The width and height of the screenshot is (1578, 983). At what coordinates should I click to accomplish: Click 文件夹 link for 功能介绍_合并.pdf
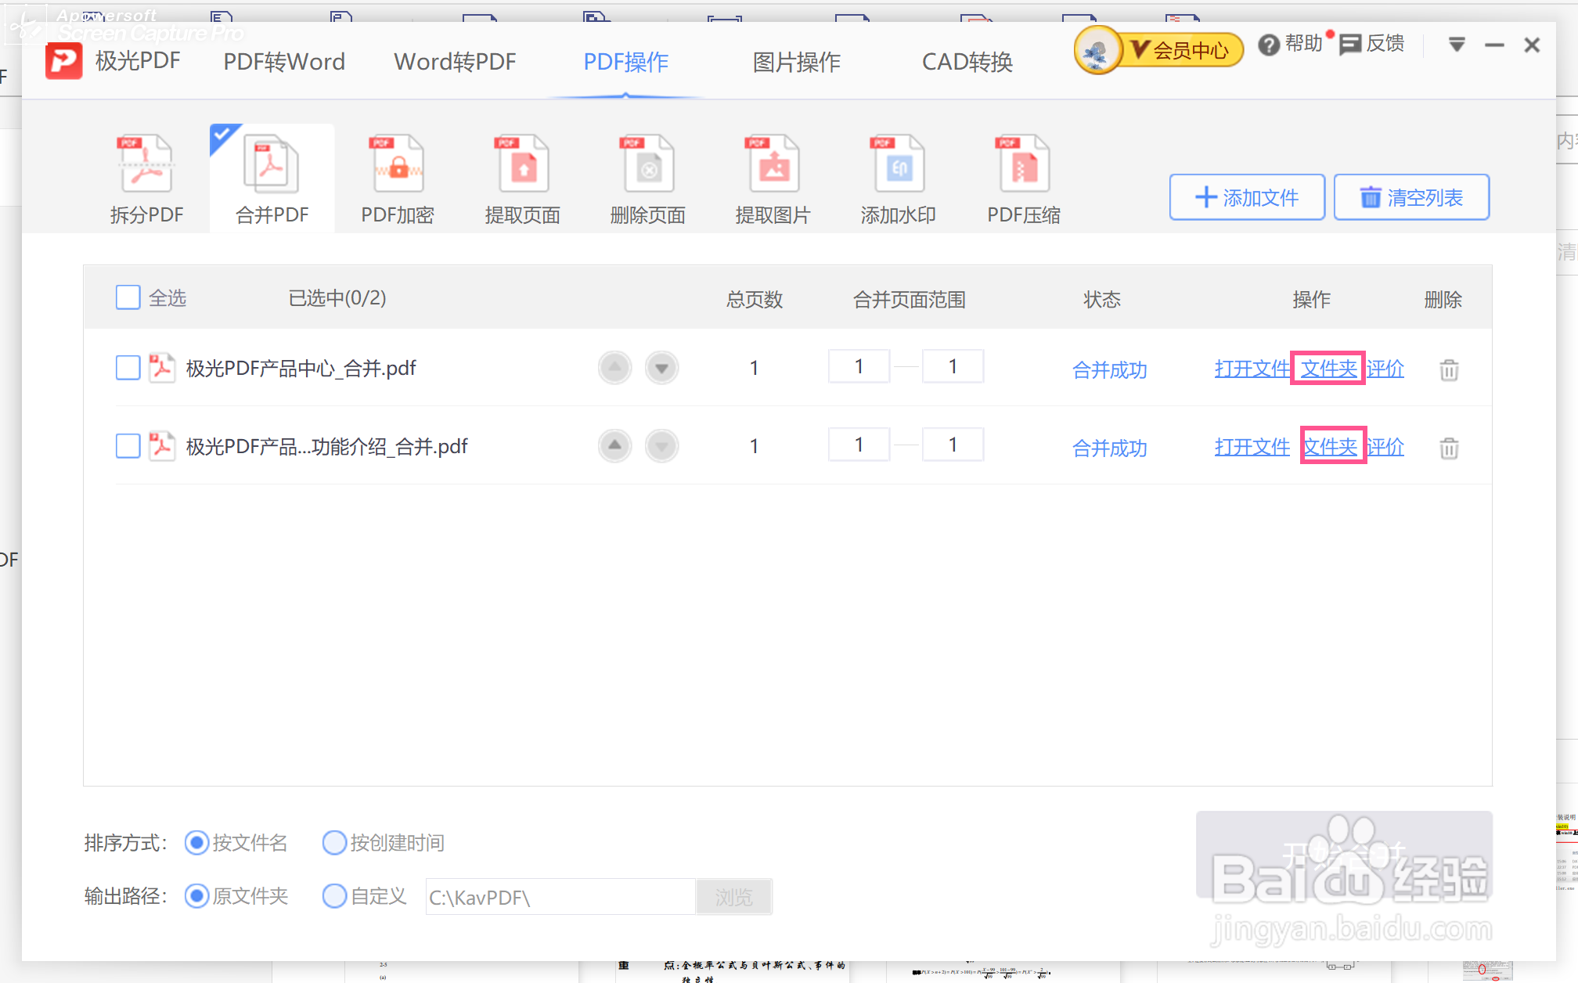[x=1330, y=447]
